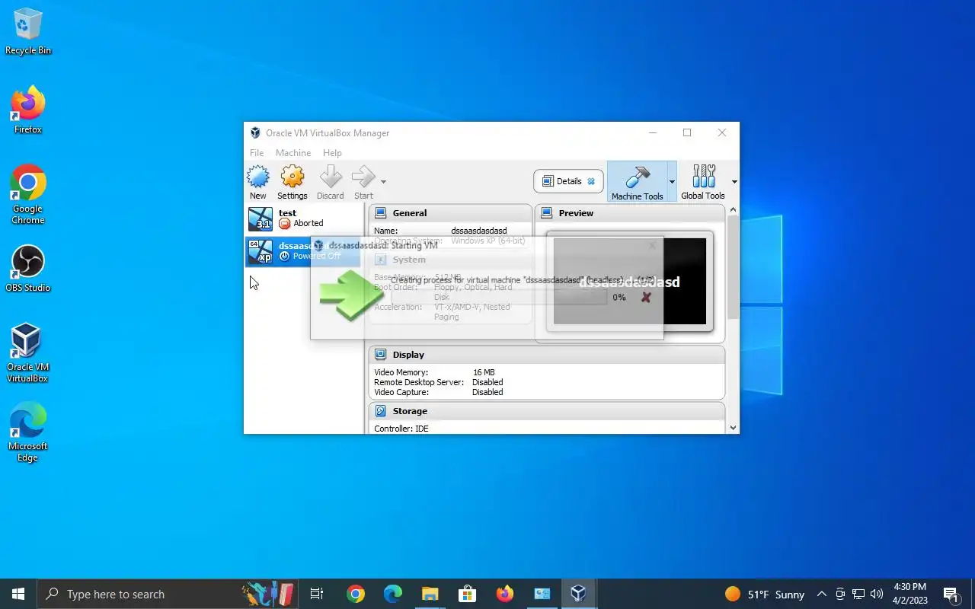975x609 pixels.
Task: Show hidden system tray icons
Action: click(821, 594)
